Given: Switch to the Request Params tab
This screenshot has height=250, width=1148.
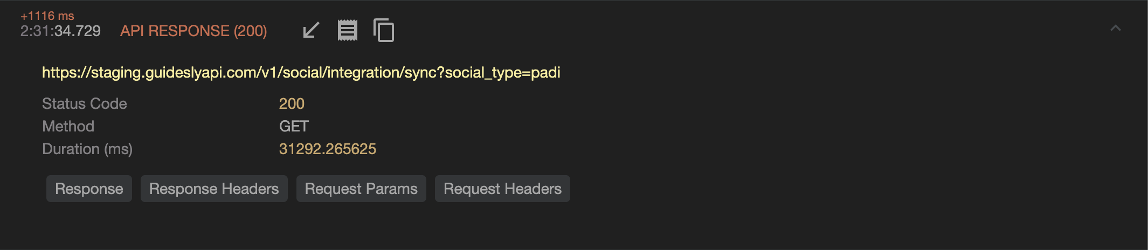Looking at the screenshot, I should (361, 189).
